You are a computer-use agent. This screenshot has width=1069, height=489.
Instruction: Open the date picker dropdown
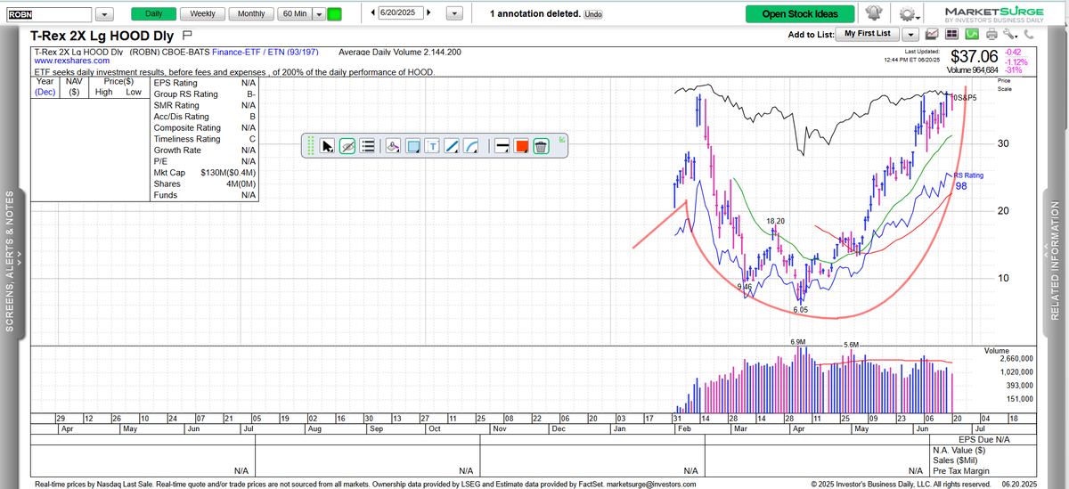click(x=453, y=14)
